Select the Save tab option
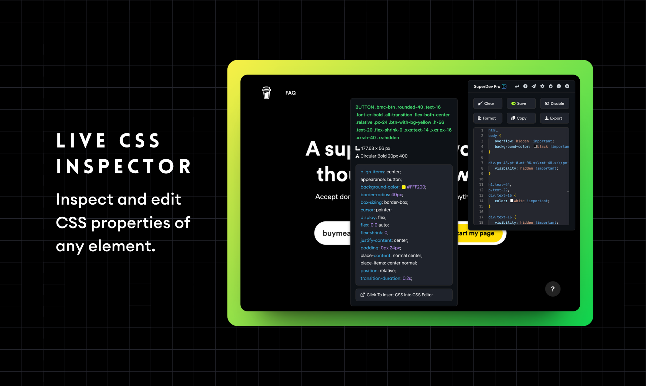 (x=520, y=103)
